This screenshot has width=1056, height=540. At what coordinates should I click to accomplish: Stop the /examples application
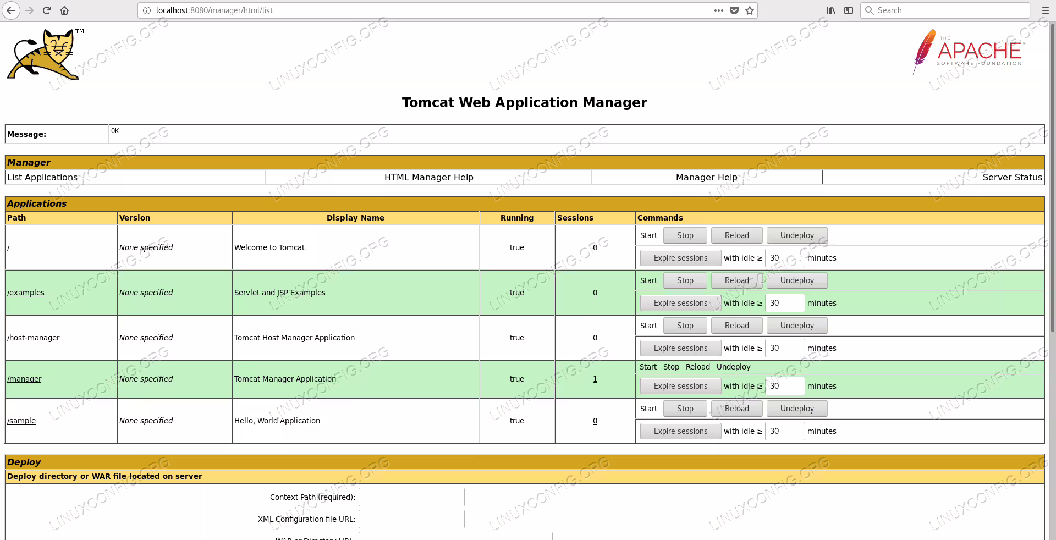[x=685, y=280]
